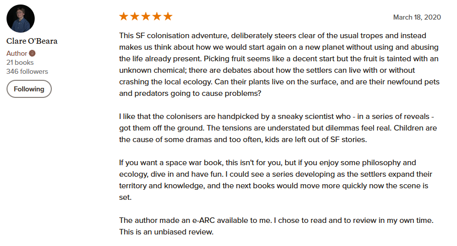Image resolution: width=457 pixels, height=246 pixels.
Task: Click the paragraph starting 'If you want a space war book'
Action: coord(276,180)
